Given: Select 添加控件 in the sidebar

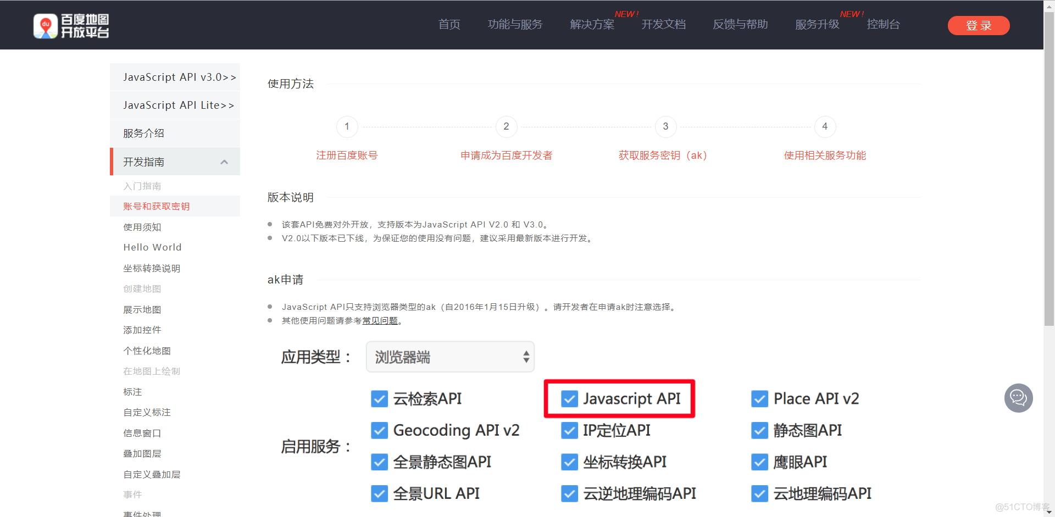Looking at the screenshot, I should tap(142, 330).
